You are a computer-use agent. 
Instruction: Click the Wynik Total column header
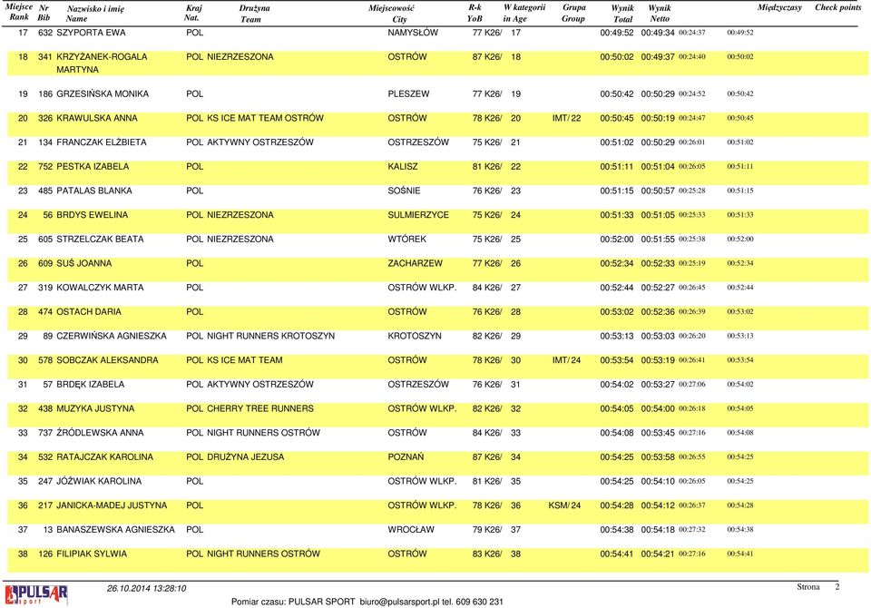click(x=622, y=14)
